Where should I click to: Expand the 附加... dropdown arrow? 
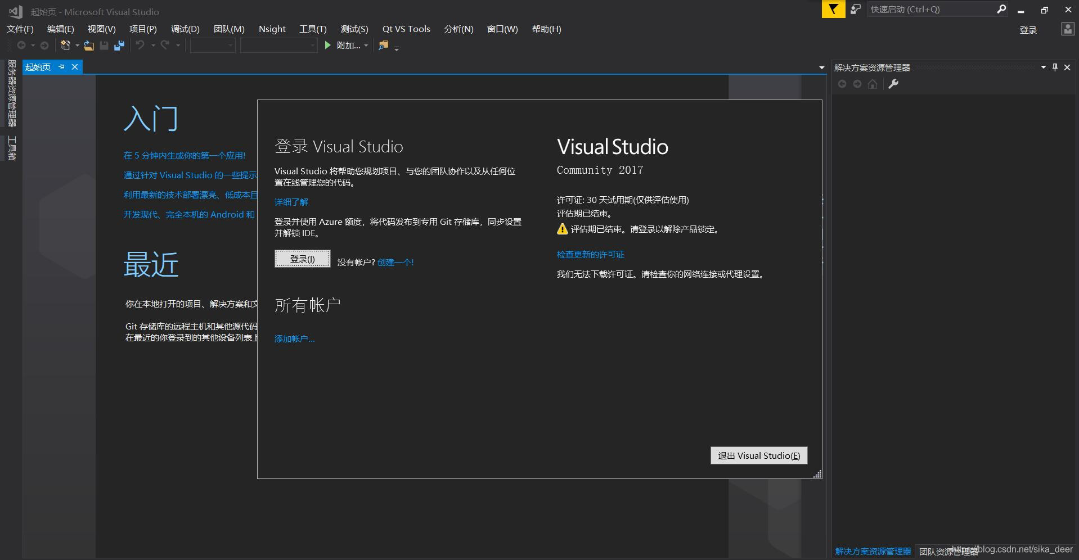click(x=366, y=46)
